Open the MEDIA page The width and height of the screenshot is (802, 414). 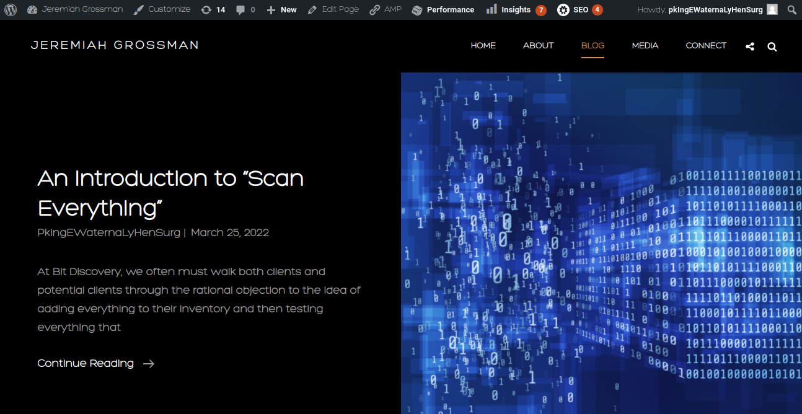pos(645,45)
